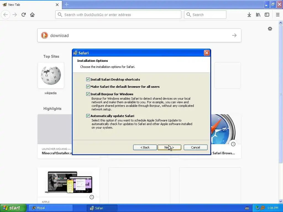The width and height of the screenshot is (283, 212).
Task: Uncheck Install Safari Desktop shortcuts
Action: tap(88, 79)
